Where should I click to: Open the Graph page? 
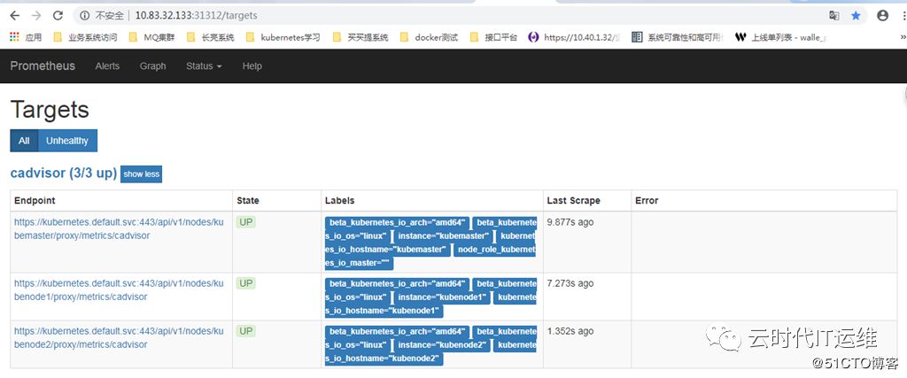click(x=152, y=66)
